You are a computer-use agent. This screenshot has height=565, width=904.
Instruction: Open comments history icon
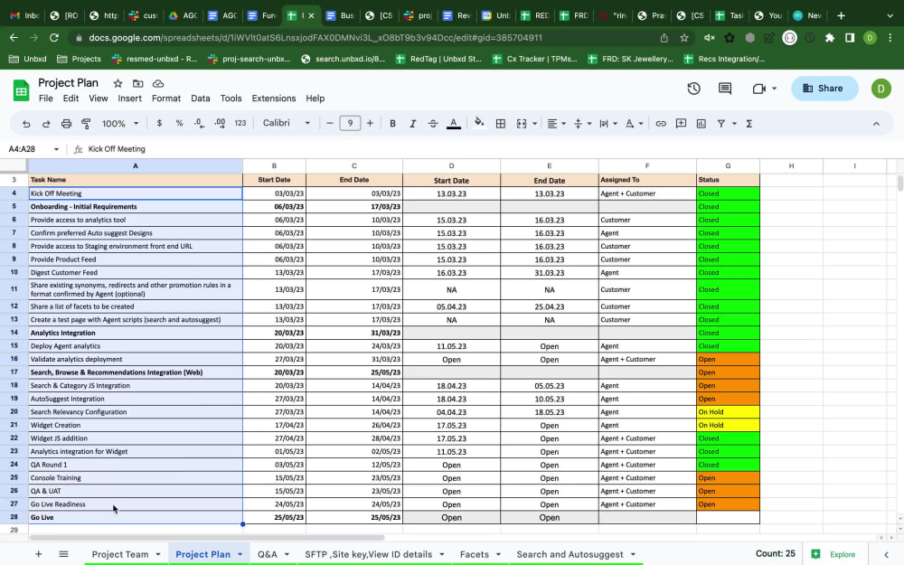tap(725, 89)
